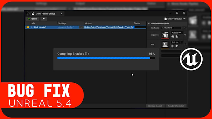This screenshot has width=212, height=119.
Task: Collapse the Movie Render Pipeline section
Action: pyautogui.click(x=149, y=24)
